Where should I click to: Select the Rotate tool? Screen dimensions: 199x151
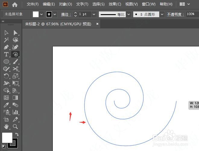pyautogui.click(x=6, y=76)
